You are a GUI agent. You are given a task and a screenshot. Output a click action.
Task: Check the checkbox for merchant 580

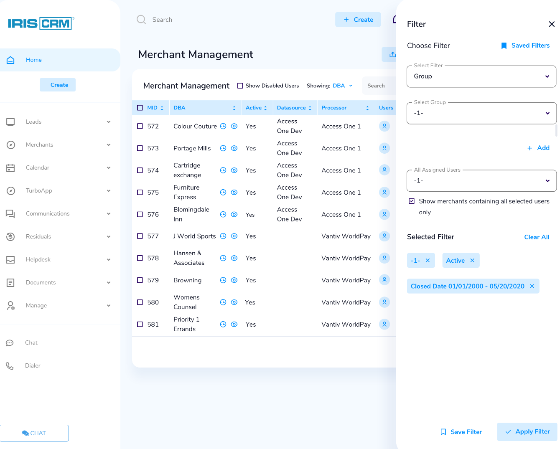140,302
